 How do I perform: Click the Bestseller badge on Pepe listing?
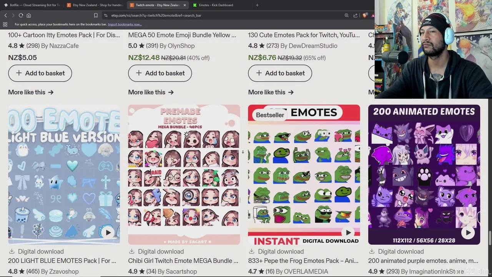[270, 115]
